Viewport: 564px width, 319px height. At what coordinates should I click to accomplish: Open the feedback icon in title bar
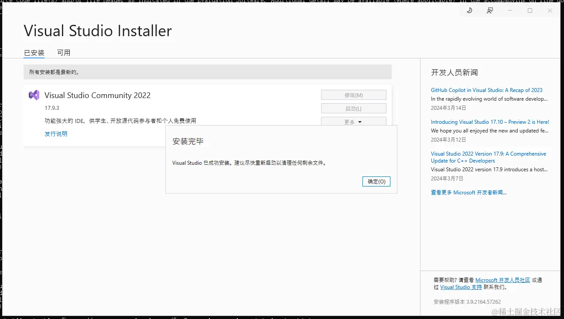(490, 10)
